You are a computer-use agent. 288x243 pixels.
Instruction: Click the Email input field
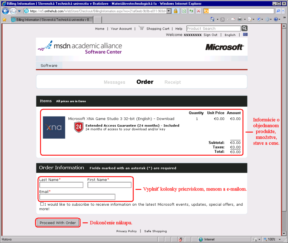77,197
